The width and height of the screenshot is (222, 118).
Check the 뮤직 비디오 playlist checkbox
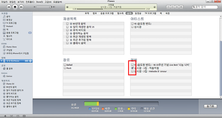(x=68, y=30)
